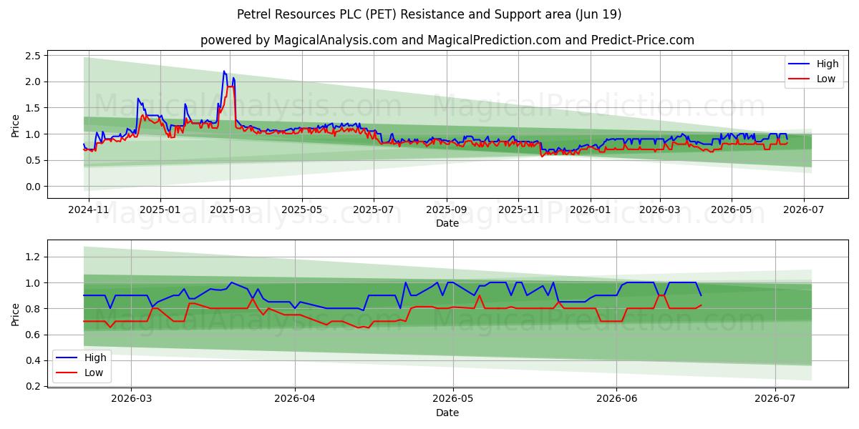Image resolution: width=859 pixels, height=429 pixels.
Task: Click the 'Price' y-axis label of top chart
Action: (16, 124)
